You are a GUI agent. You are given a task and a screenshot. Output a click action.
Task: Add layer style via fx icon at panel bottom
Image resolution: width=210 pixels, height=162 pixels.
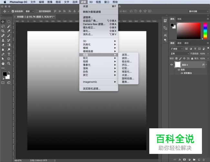[x=180, y=160]
